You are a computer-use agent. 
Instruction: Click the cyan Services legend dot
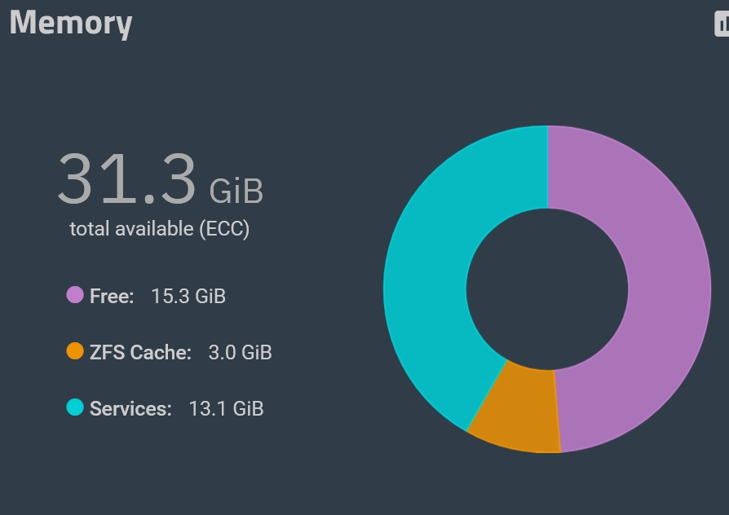[x=75, y=407]
